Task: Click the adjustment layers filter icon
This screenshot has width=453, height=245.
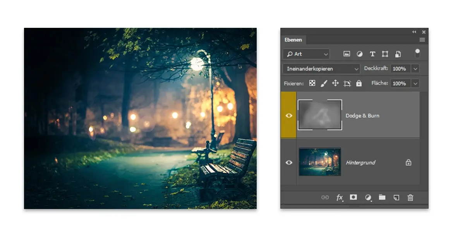Action: (360, 54)
